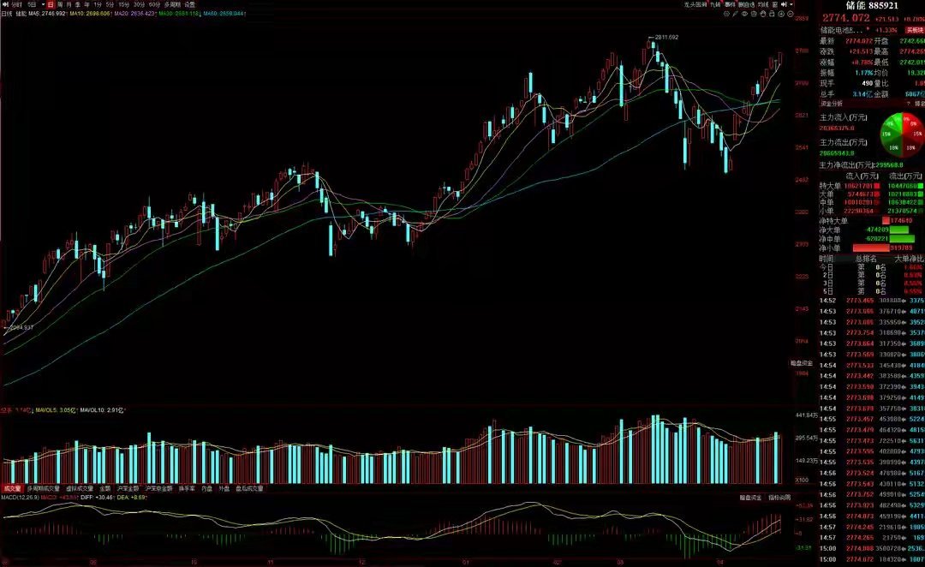
Task: Click the capital flow pie chart
Action: click(x=902, y=135)
